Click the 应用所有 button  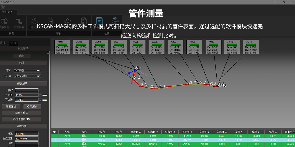pos(32,106)
